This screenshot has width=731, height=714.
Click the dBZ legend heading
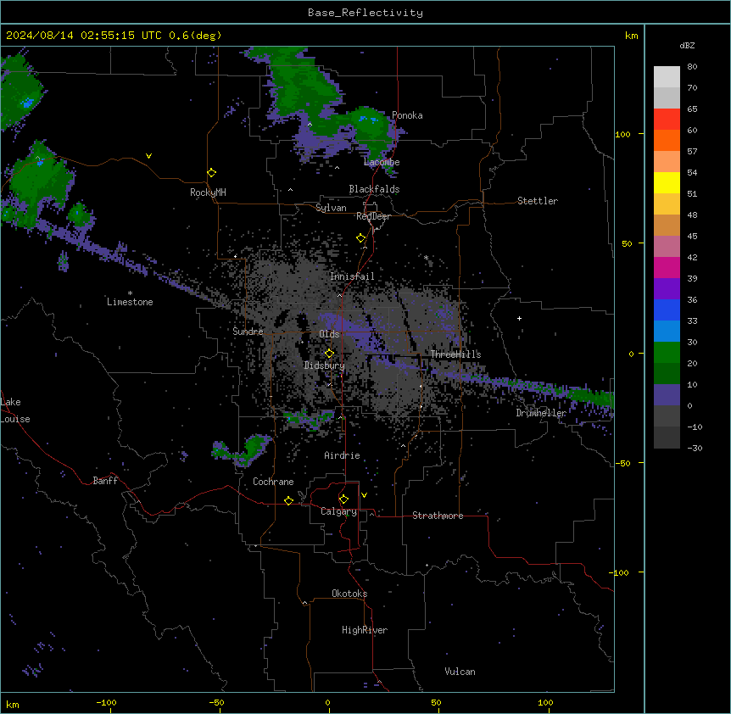(687, 45)
